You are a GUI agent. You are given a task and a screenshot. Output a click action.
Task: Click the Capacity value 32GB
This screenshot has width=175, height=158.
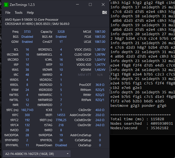pos(61,32)
